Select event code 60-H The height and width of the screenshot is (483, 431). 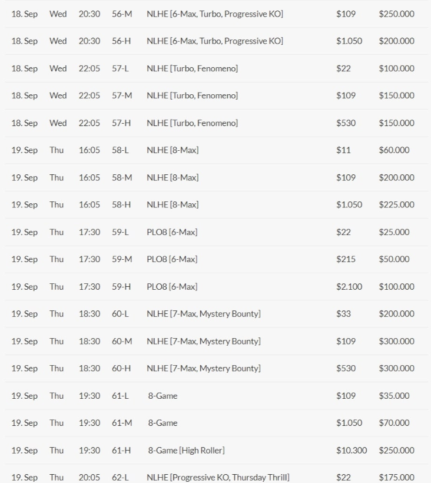(x=121, y=369)
